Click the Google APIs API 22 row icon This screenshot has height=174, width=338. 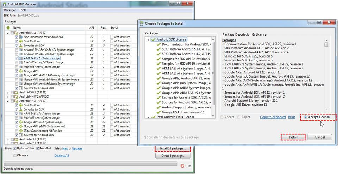[x=21, y=71]
